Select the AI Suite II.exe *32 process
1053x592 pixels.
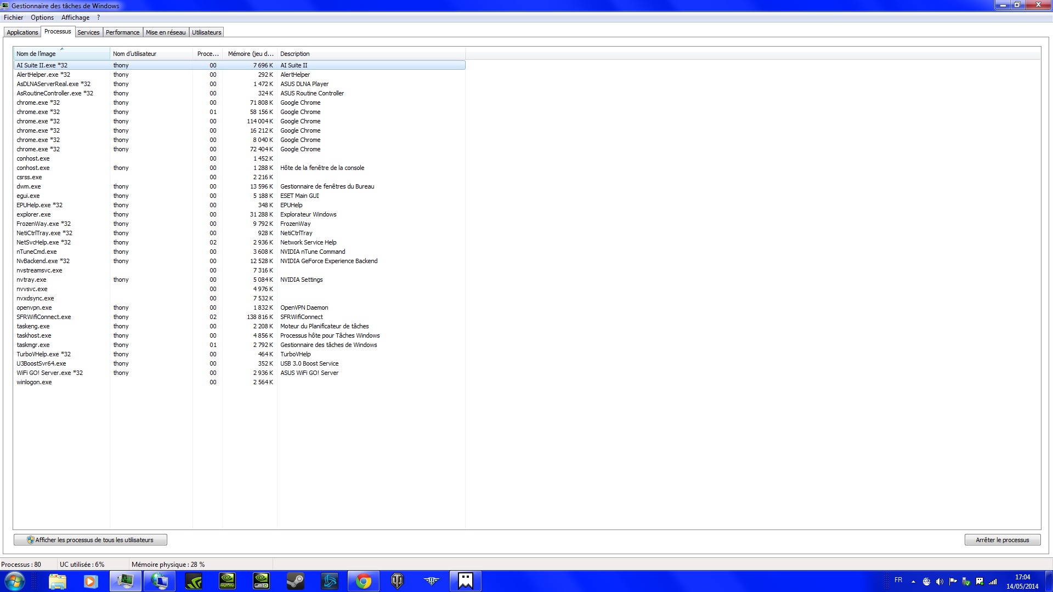(x=239, y=65)
